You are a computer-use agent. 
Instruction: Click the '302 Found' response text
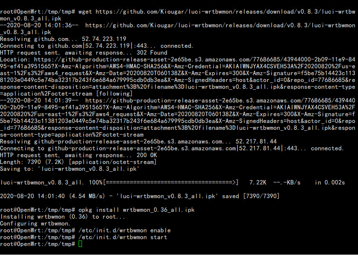pyautogui.click(x=152, y=53)
